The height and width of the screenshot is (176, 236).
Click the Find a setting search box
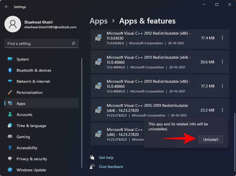coord(39,43)
